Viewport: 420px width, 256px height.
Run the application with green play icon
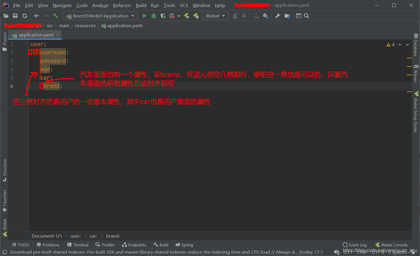click(x=144, y=16)
